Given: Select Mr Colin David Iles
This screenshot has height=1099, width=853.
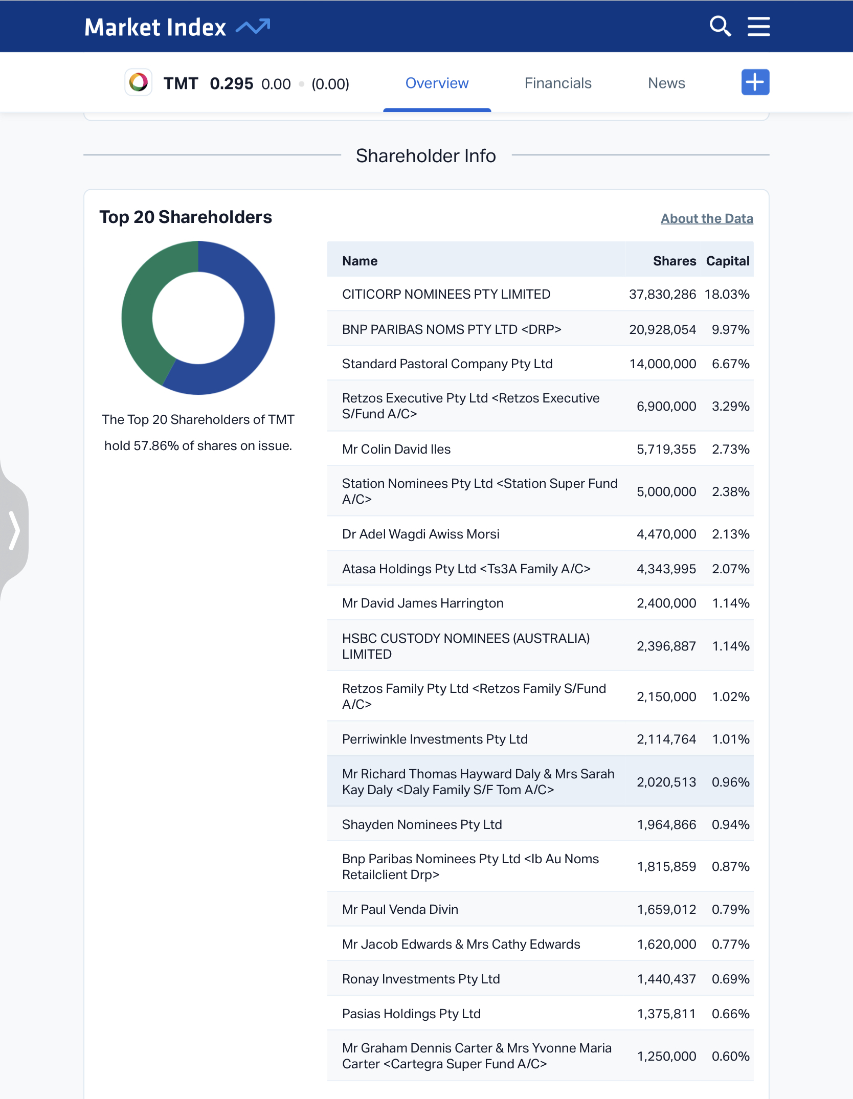Looking at the screenshot, I should point(396,450).
